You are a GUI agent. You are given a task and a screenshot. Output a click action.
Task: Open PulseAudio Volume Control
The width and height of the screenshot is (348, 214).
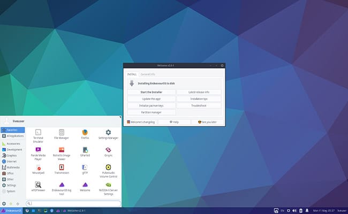tap(108, 168)
